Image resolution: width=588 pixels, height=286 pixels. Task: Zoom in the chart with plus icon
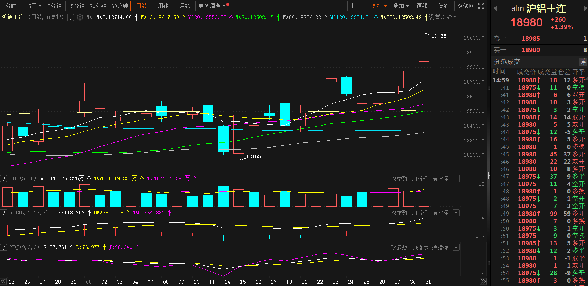point(352,6)
